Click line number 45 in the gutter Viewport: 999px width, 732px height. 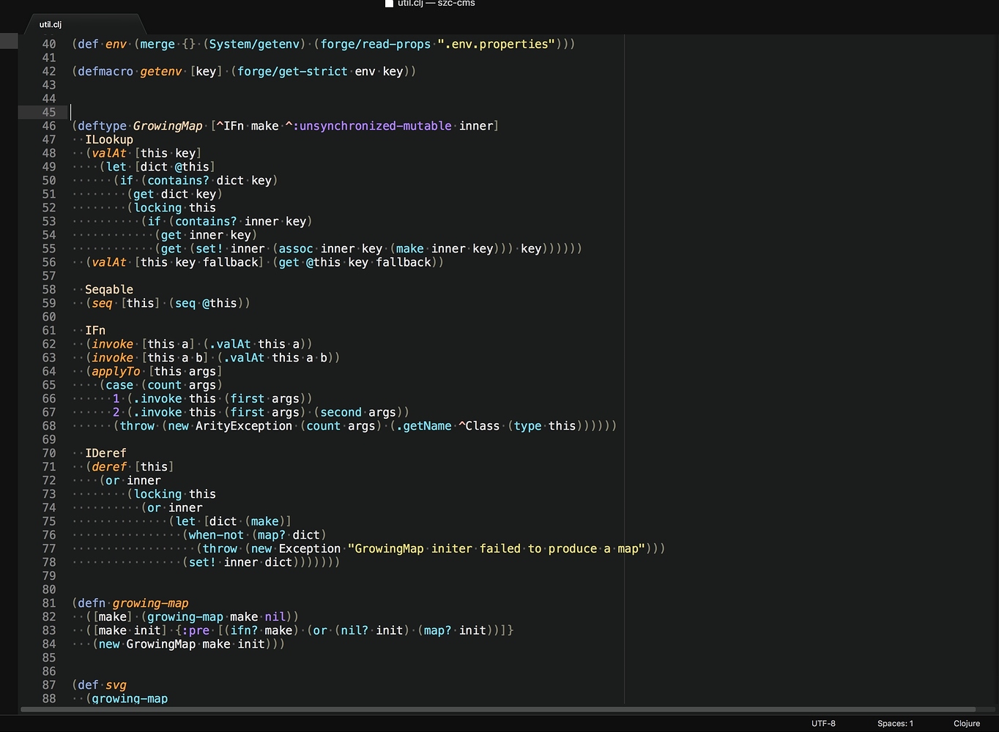pyautogui.click(x=48, y=112)
